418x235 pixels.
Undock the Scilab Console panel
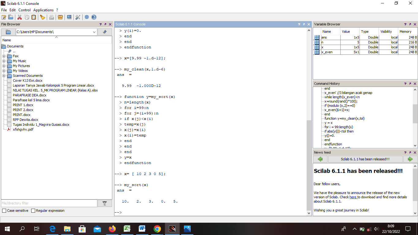coord(304,24)
